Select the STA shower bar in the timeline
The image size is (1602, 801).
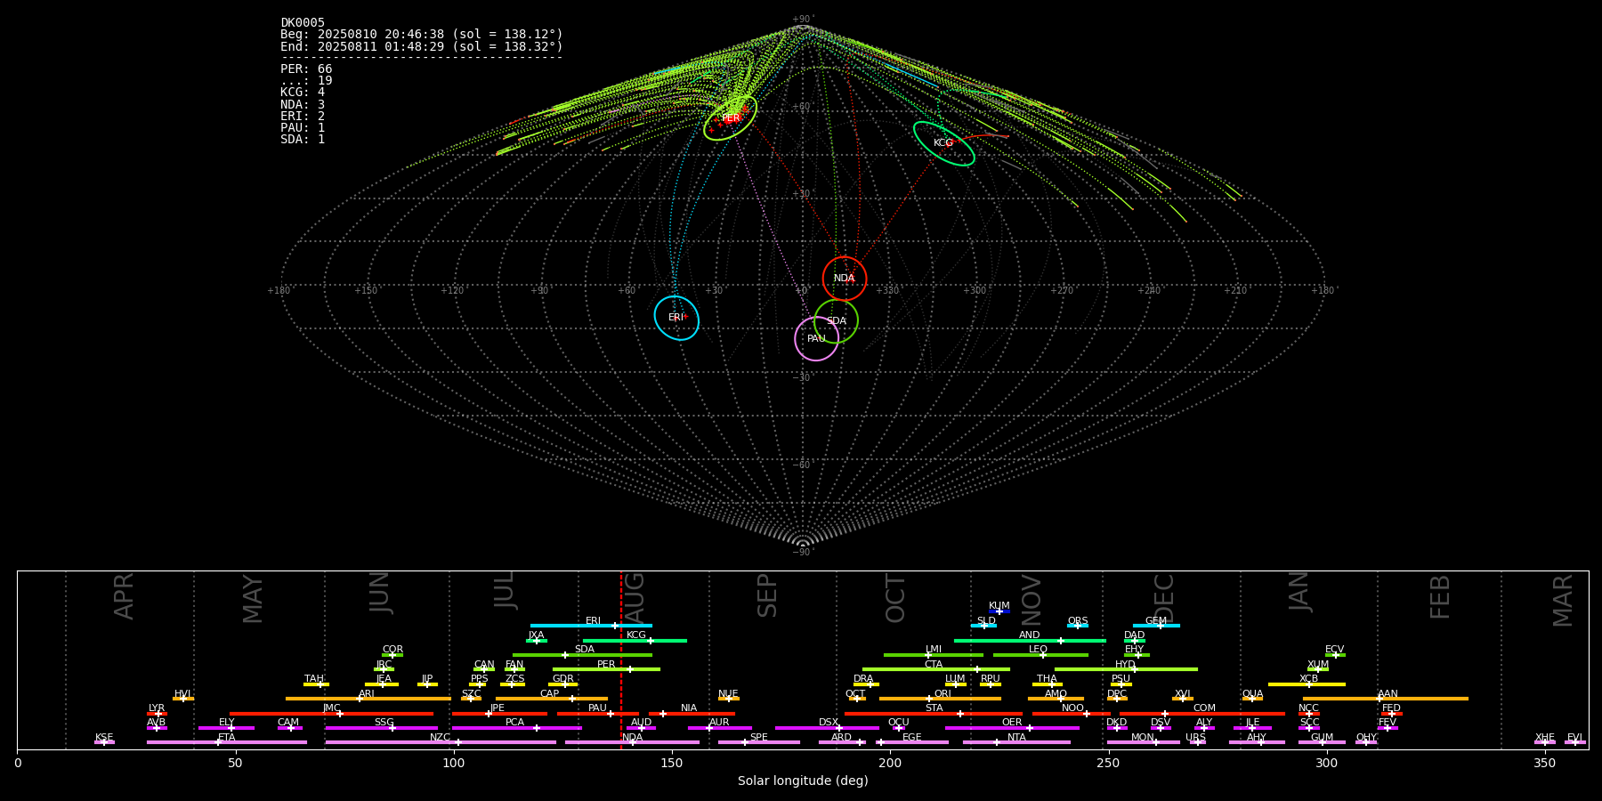tap(934, 714)
